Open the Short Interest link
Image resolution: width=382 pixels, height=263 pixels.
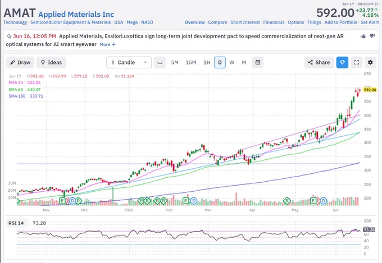(x=245, y=22)
